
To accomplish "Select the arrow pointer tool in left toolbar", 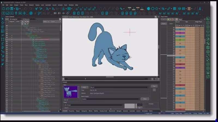I will 3,19.
